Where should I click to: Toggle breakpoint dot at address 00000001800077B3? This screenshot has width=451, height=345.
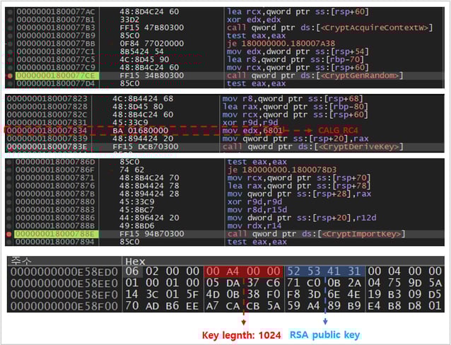10,28
